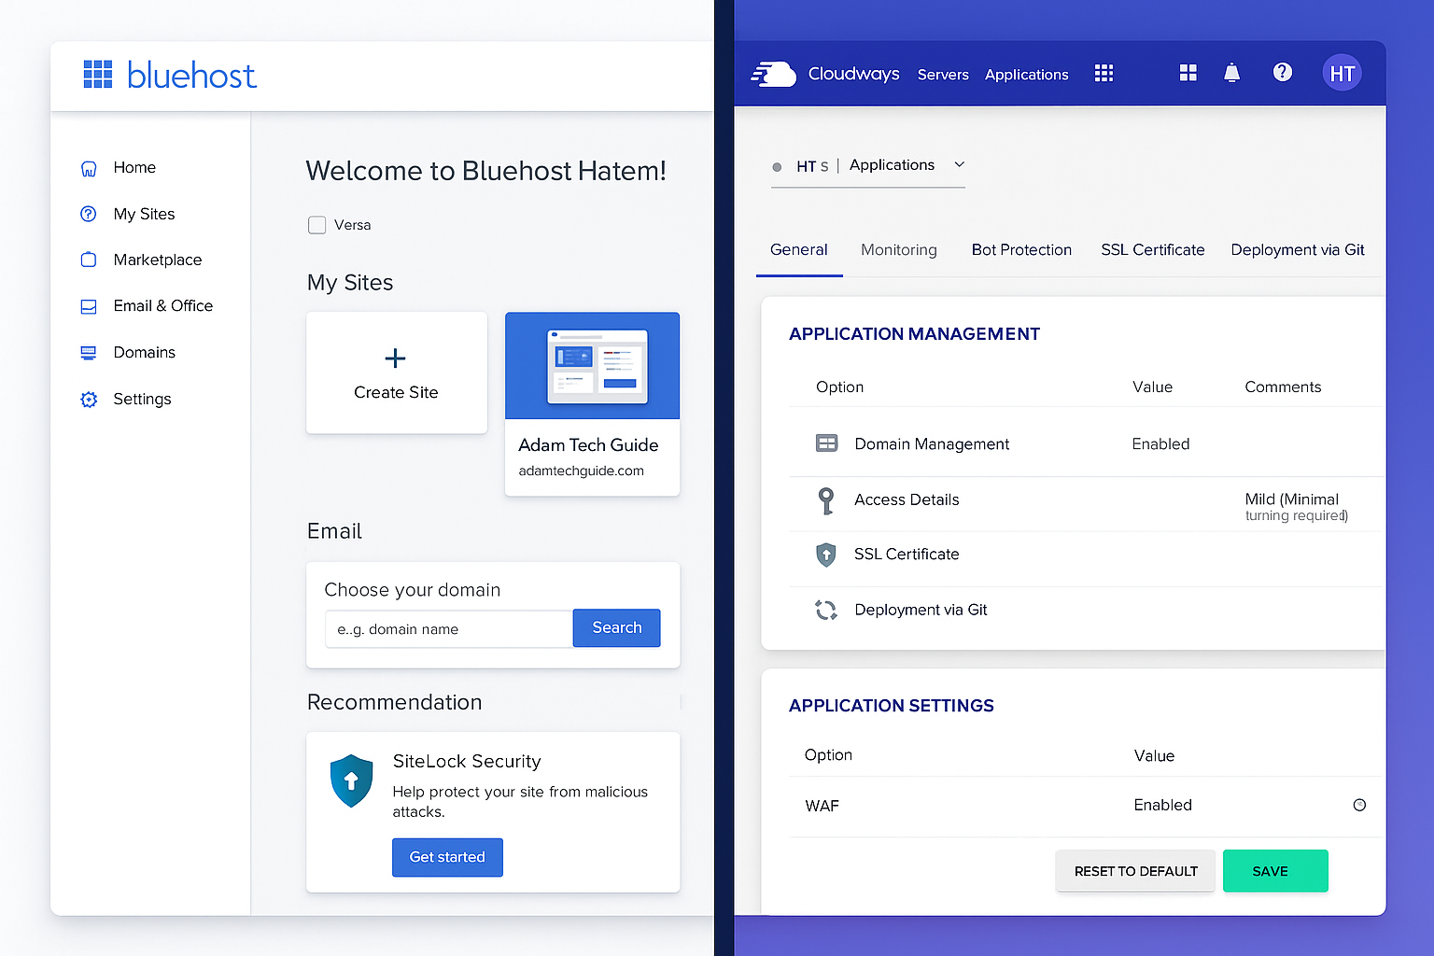The width and height of the screenshot is (1434, 956).
Task: Click the Email & Office sidebar icon
Action: [x=89, y=306]
